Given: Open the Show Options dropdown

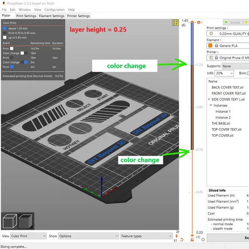Looking at the screenshot, I should tap(88, 236).
